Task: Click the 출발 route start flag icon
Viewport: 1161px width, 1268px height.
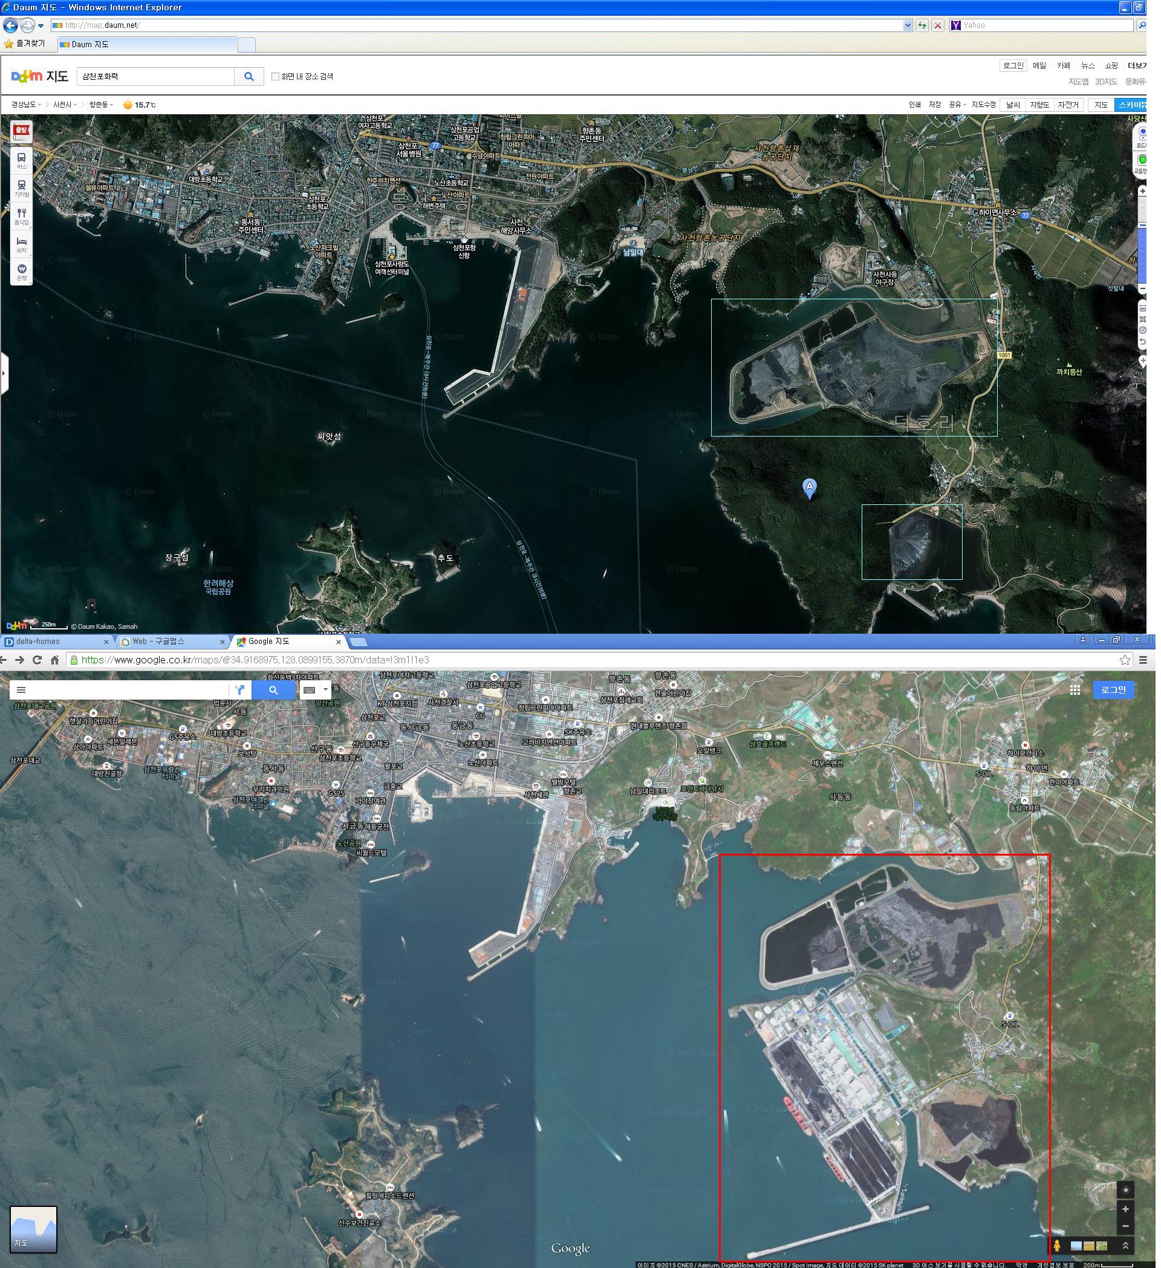Action: point(21,131)
